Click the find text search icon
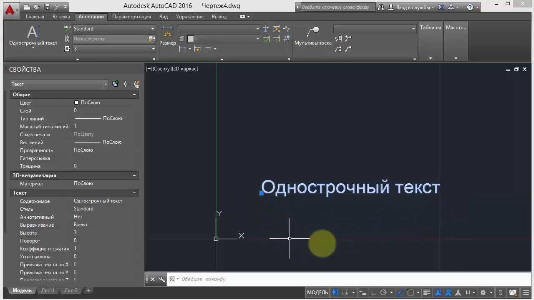 click(152, 38)
